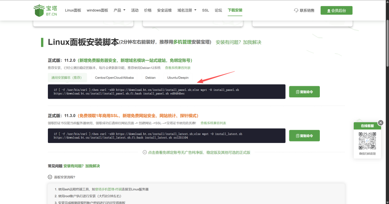Close the 在线客服 widget
Viewport: 389px width, 204px height.
(381, 122)
